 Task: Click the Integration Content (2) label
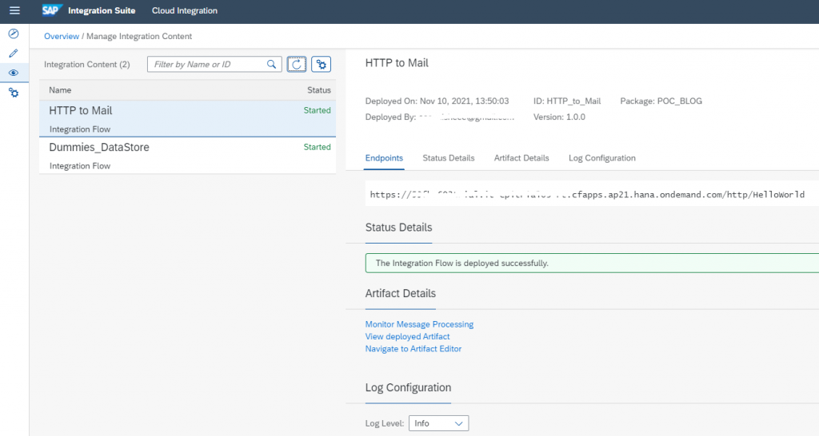coord(86,64)
